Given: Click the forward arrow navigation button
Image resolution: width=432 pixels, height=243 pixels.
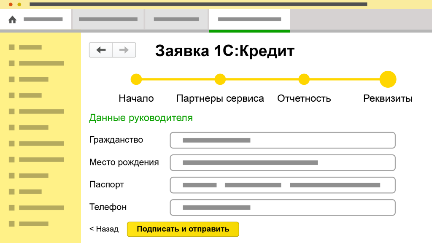Looking at the screenshot, I should [124, 50].
